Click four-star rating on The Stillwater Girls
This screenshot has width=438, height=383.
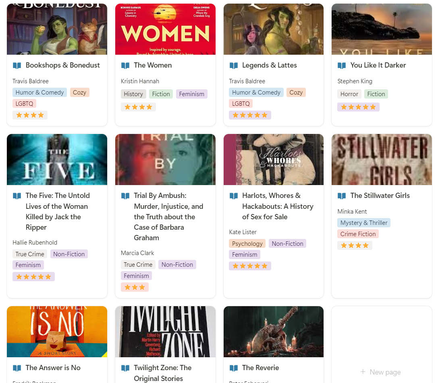coord(355,245)
